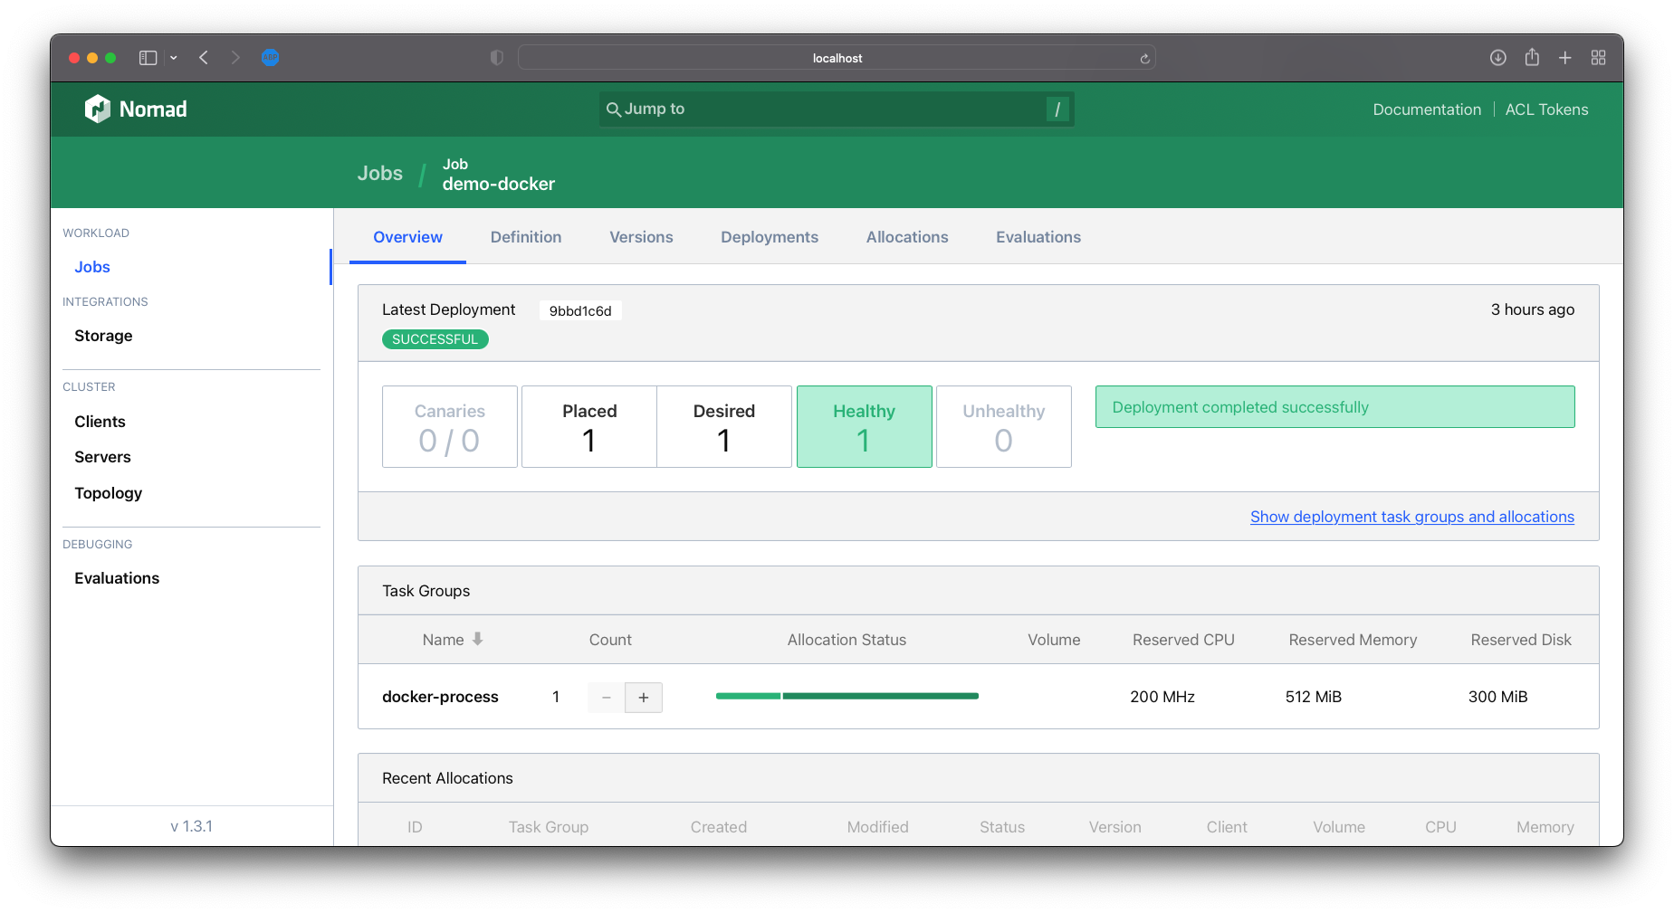Toggle the Safari sidebar icon
This screenshot has height=913, width=1674.
pos(148,58)
